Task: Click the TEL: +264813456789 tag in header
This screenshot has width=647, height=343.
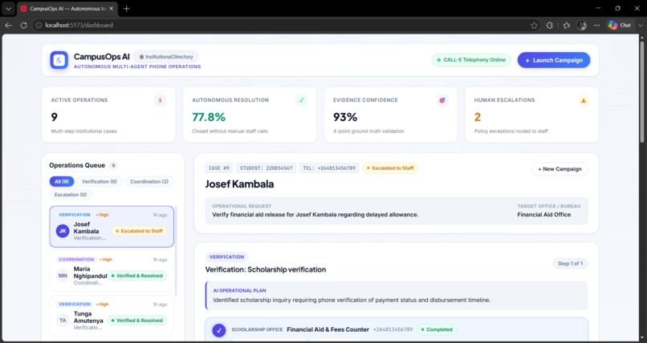Action: (329, 168)
